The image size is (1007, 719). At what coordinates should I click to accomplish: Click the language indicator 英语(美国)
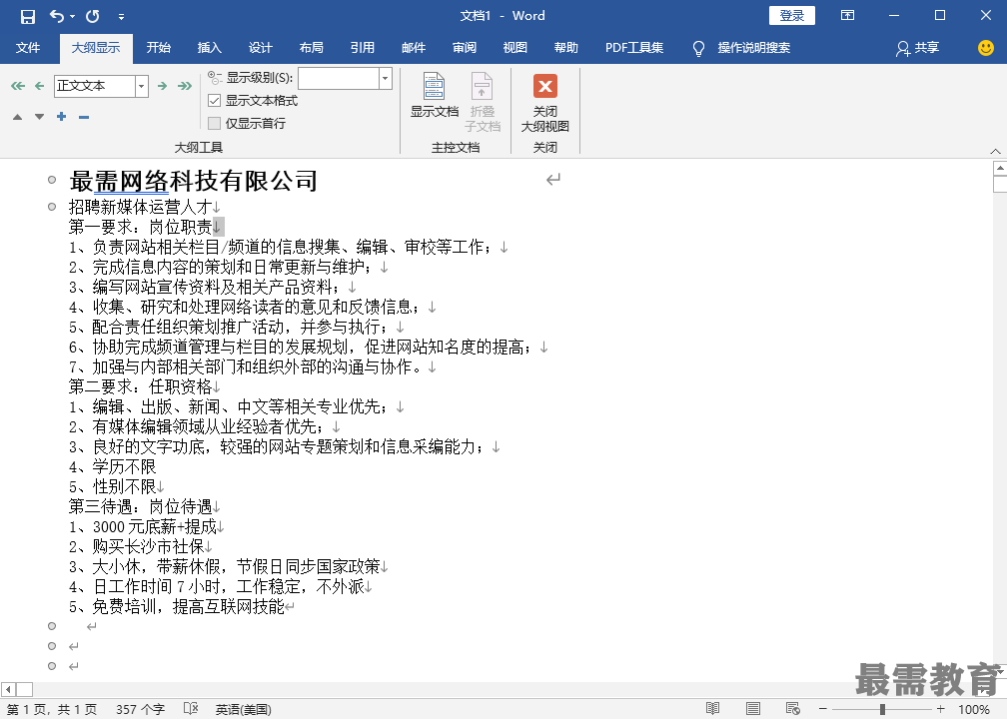(x=244, y=709)
